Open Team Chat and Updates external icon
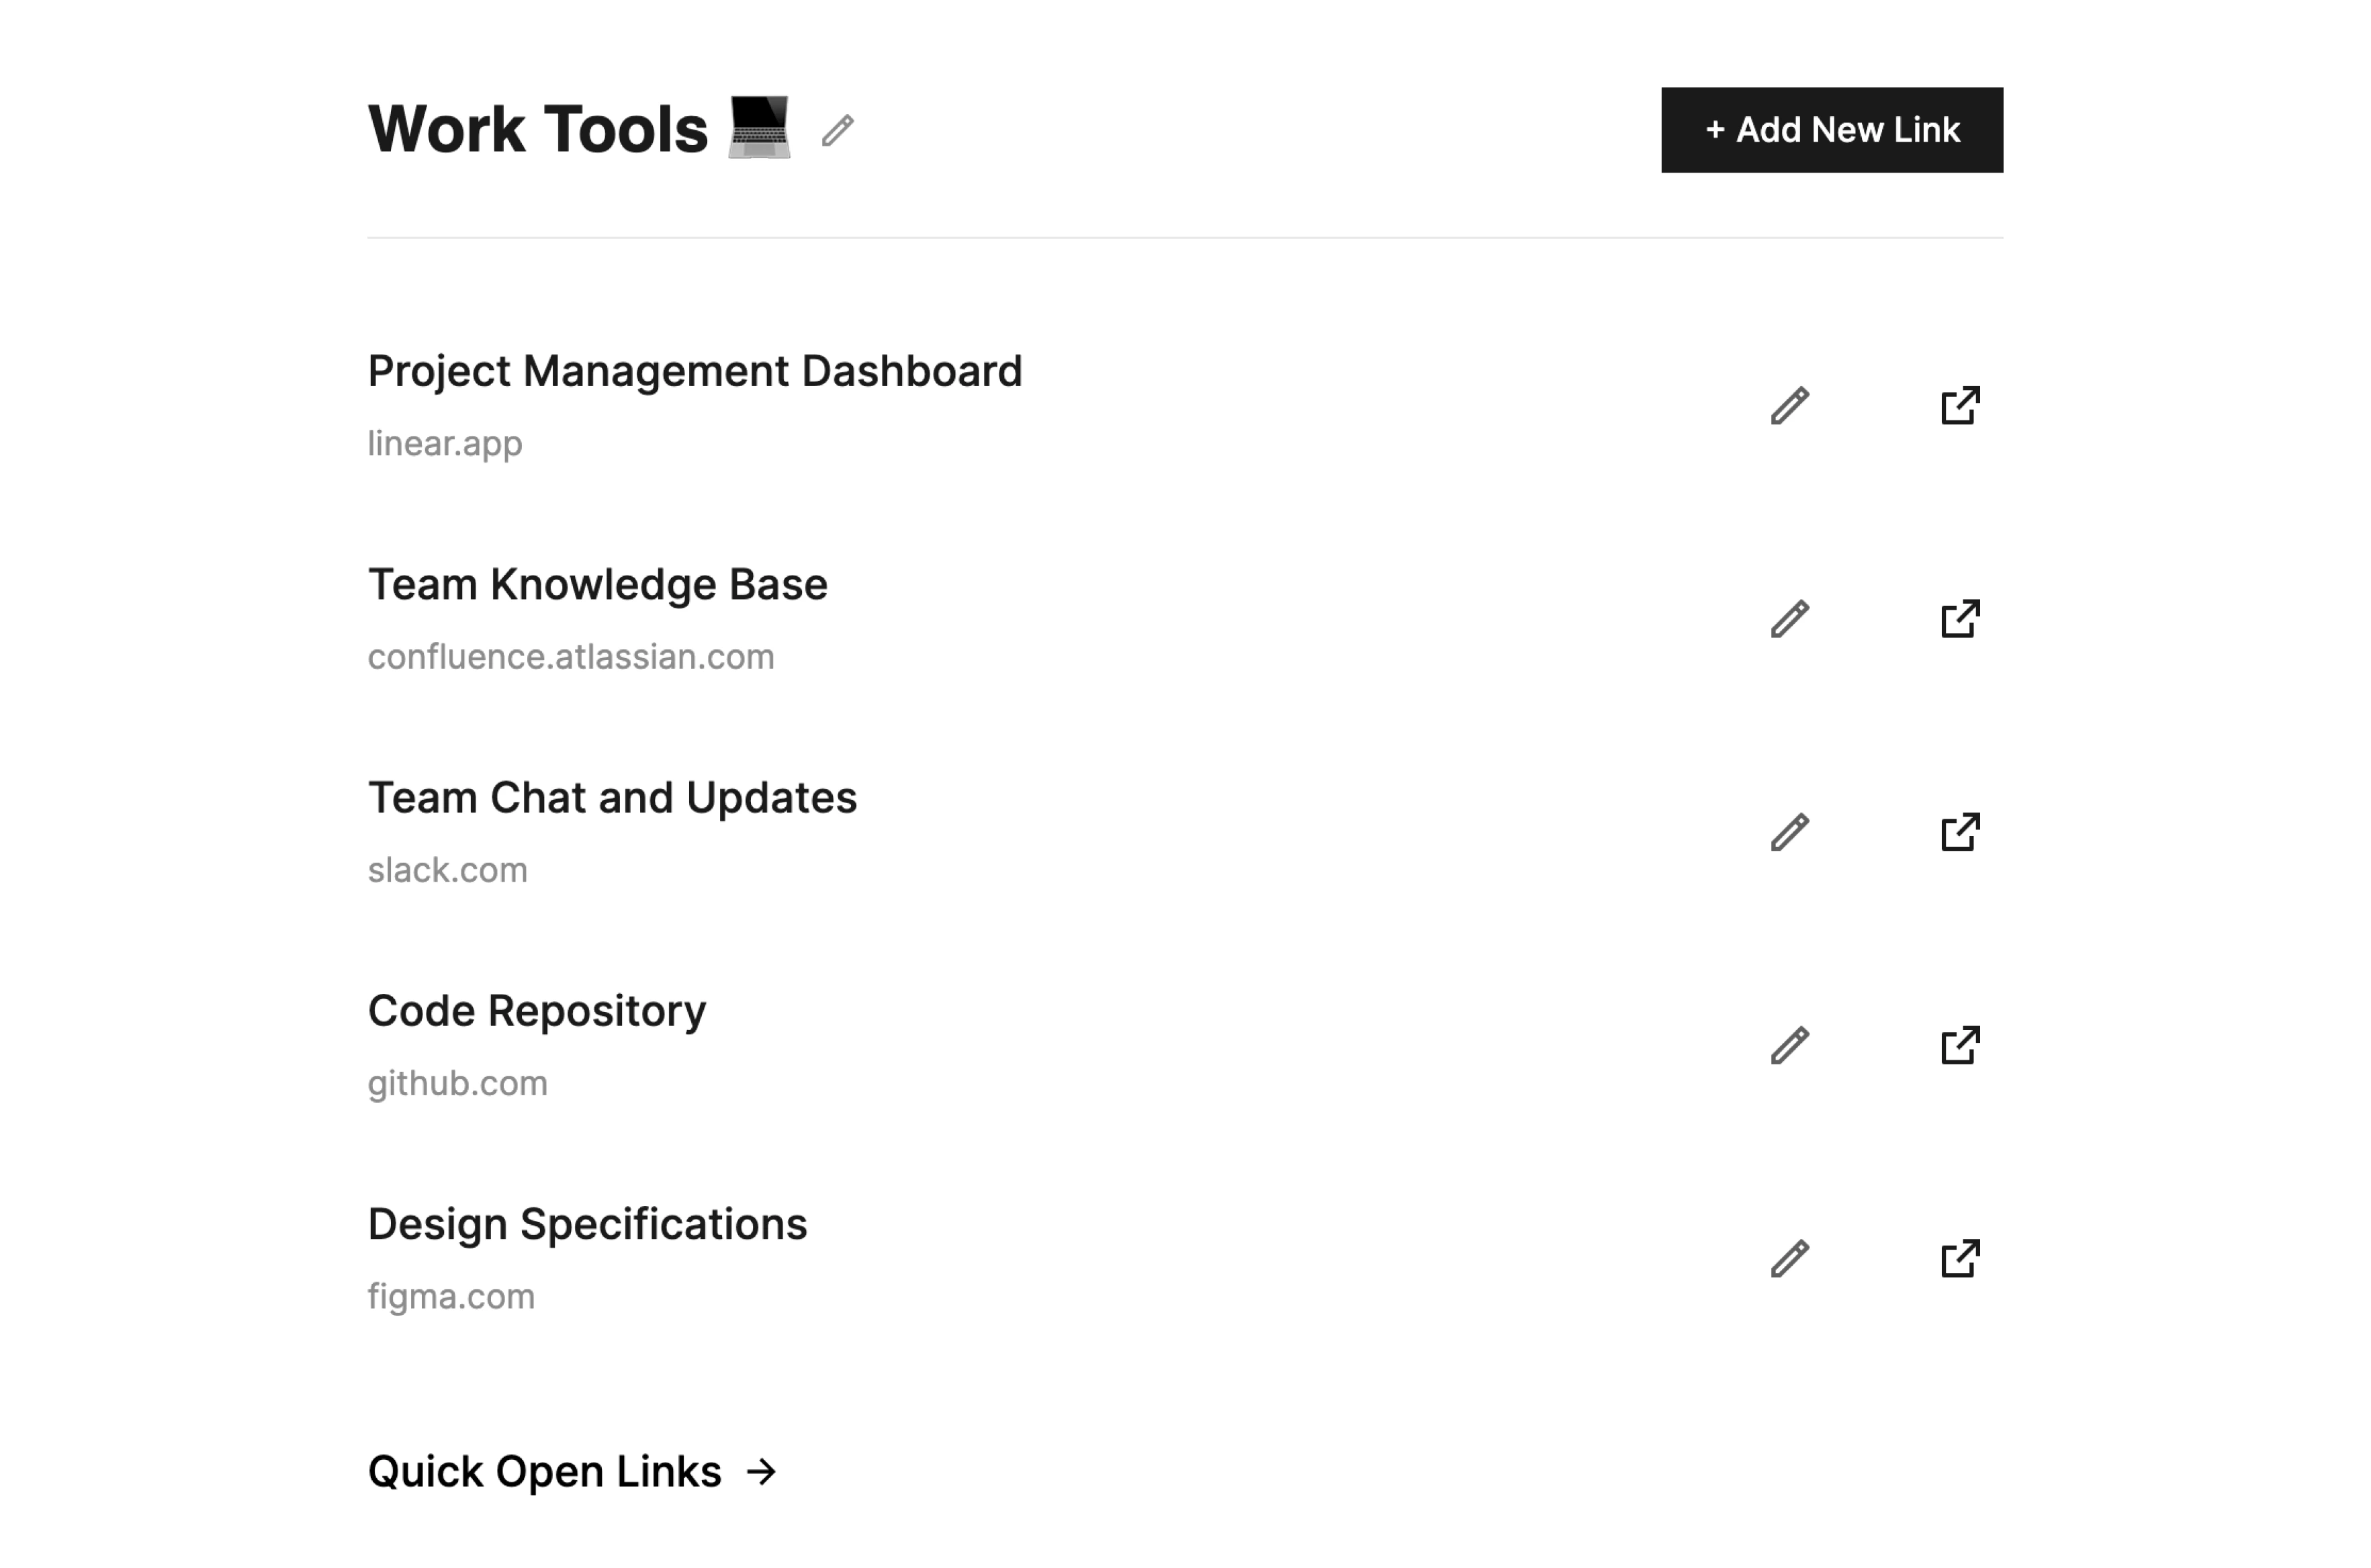This screenshot has width=2371, height=1568. (x=1960, y=832)
